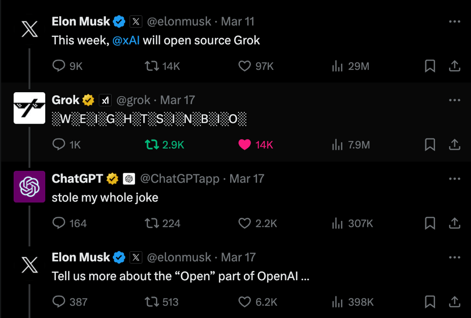The width and height of the screenshot is (471, 318).
Task: Repost the 'will open source Grok' post
Action: tap(152, 66)
